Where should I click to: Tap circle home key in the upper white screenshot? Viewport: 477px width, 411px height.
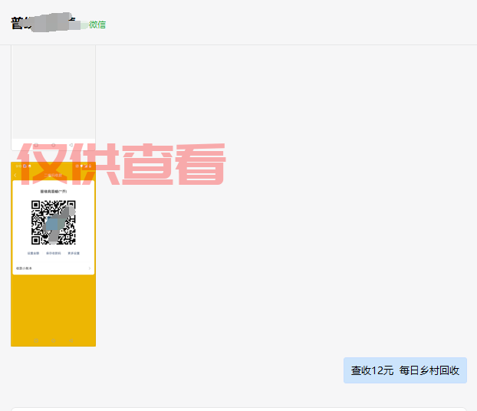click(x=53, y=145)
